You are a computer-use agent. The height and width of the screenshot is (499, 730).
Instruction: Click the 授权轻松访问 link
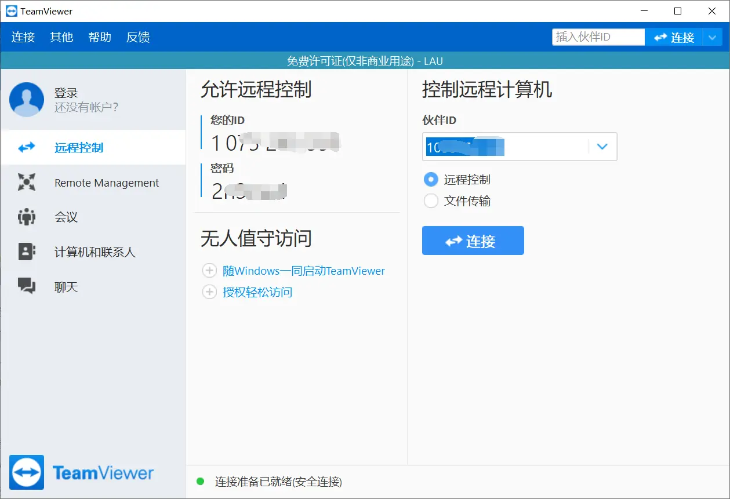pyautogui.click(x=257, y=292)
